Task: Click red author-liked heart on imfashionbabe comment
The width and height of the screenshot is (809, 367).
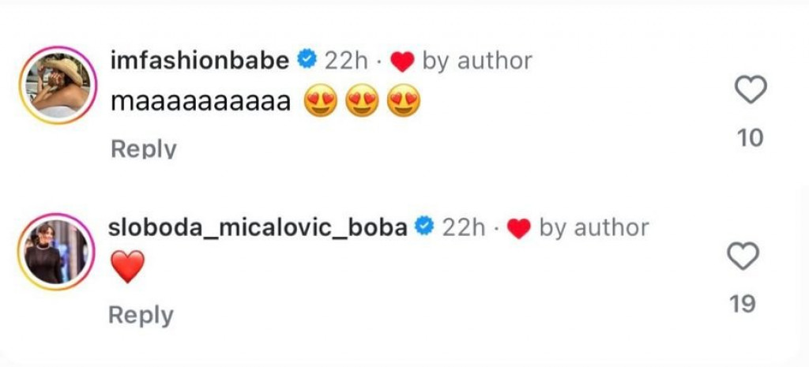Action: coord(403,61)
